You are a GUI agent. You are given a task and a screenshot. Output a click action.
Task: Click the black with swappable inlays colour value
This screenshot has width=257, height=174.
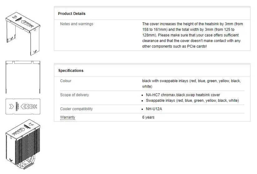[x=191, y=83]
